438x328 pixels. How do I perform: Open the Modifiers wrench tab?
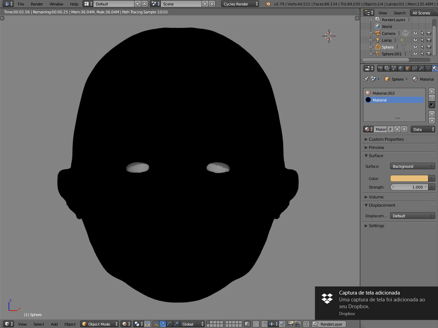[x=421, y=69]
